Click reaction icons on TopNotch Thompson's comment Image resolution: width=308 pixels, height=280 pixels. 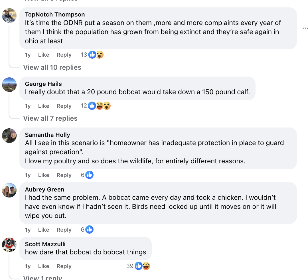[96, 55]
